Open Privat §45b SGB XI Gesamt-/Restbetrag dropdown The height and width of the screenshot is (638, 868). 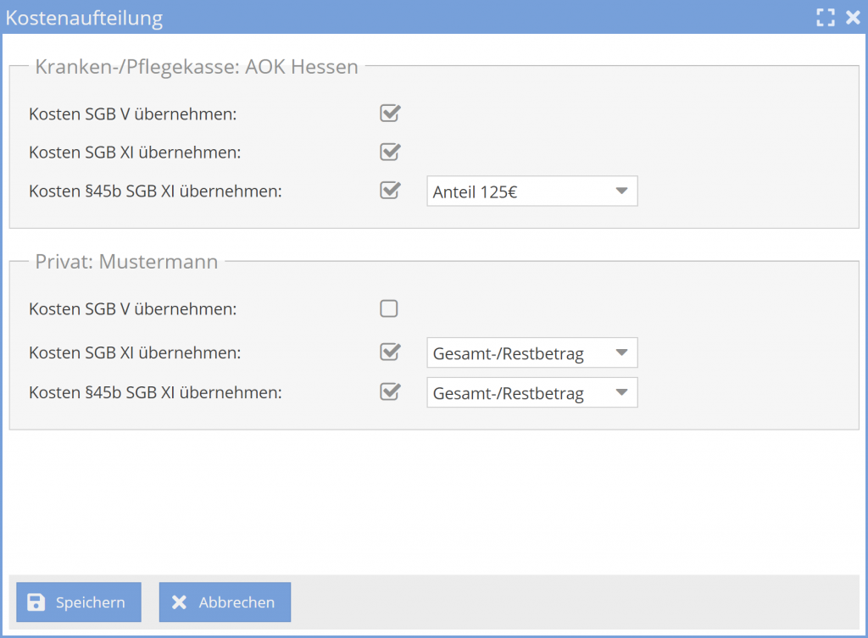point(531,393)
